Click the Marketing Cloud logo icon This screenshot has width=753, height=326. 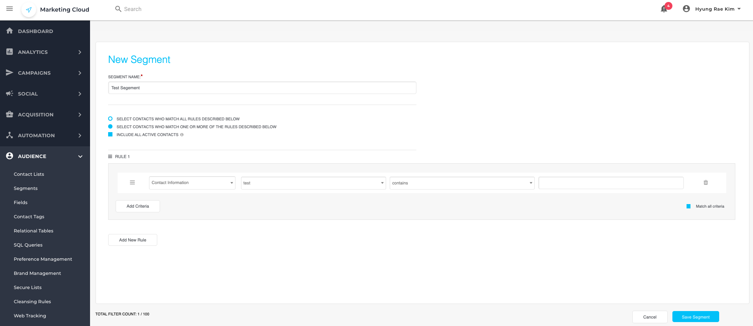pyautogui.click(x=29, y=10)
